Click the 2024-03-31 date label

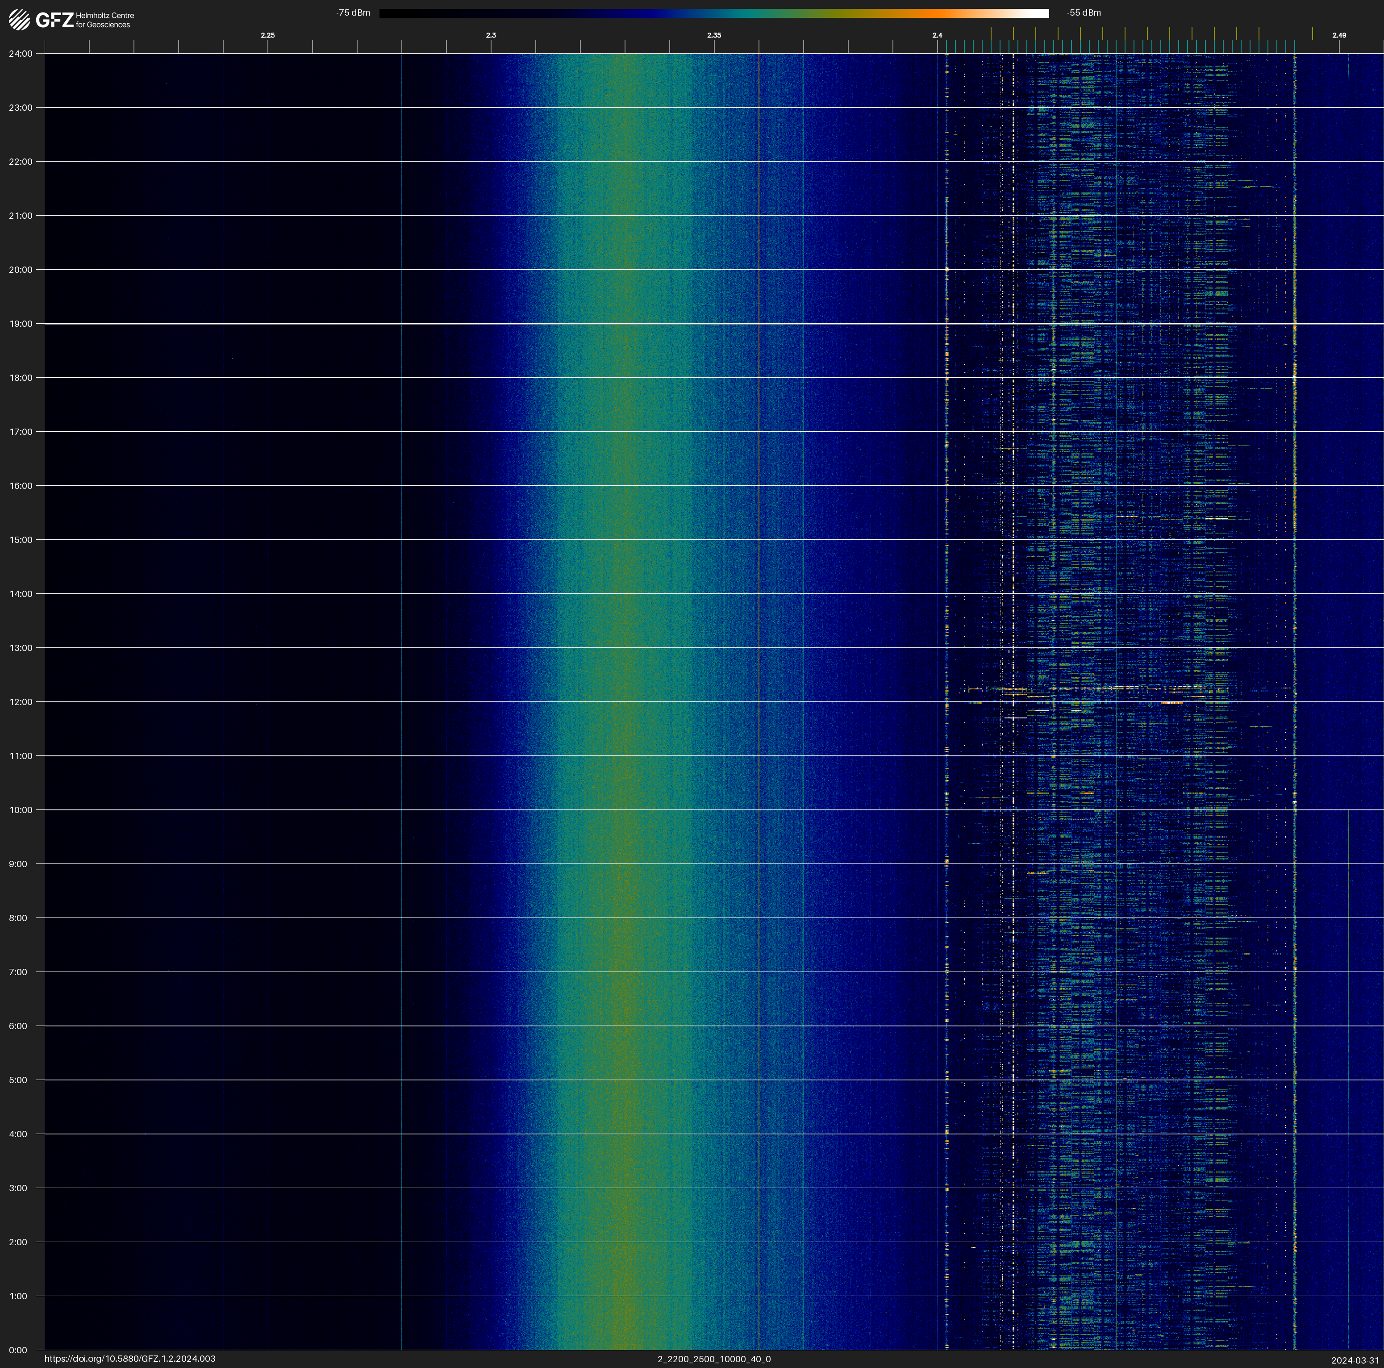tap(1355, 1360)
